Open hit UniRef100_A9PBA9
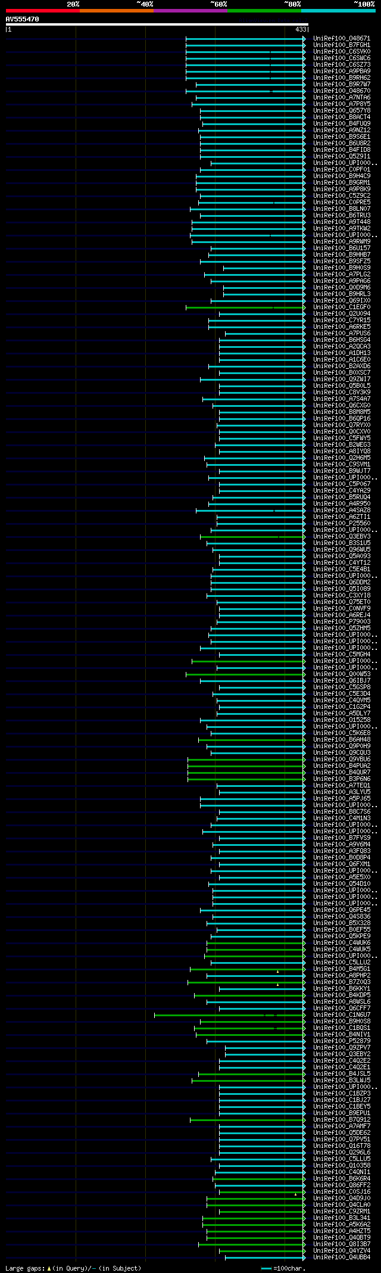This screenshot has height=1273, width=381. click(342, 71)
